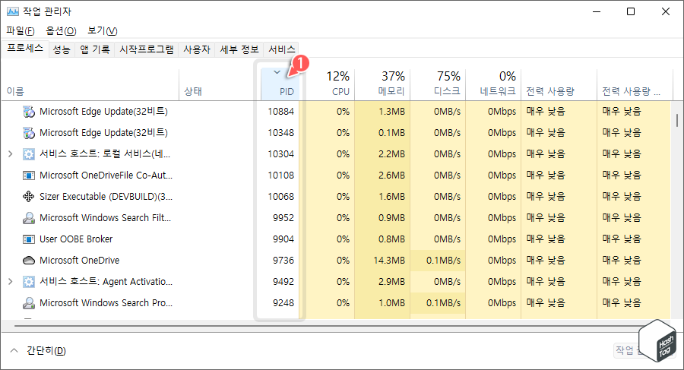Open the 옵션(O) menu
The image size is (684, 370).
point(61,30)
